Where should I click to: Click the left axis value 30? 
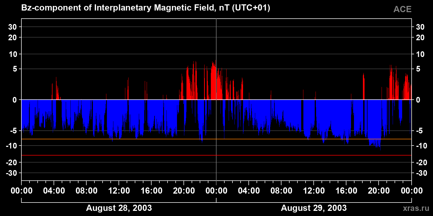pyautogui.click(x=12, y=27)
